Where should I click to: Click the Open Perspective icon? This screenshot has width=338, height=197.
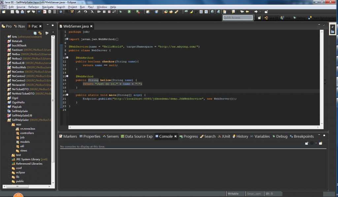259,18
